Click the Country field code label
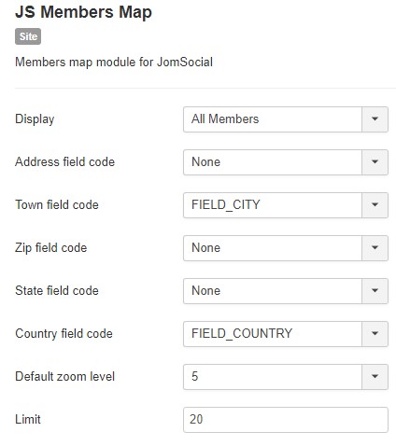The height and width of the screenshot is (446, 396). point(64,334)
